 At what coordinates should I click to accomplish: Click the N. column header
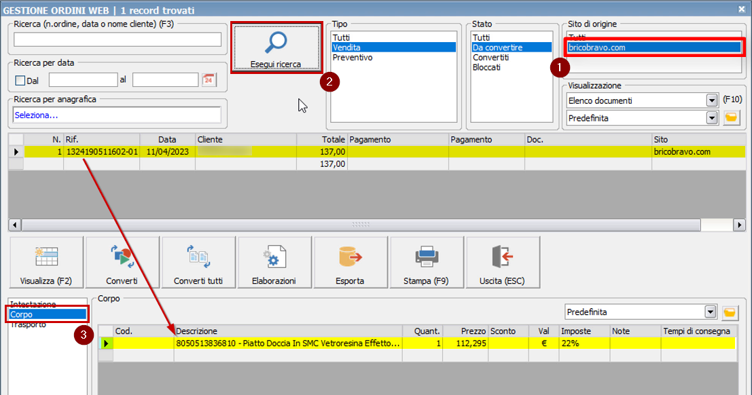(x=43, y=140)
